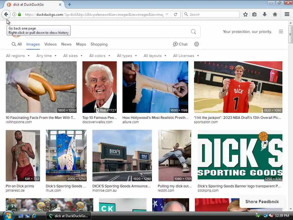Expand the All types filter
293x220 pixels.
pos(127,56)
